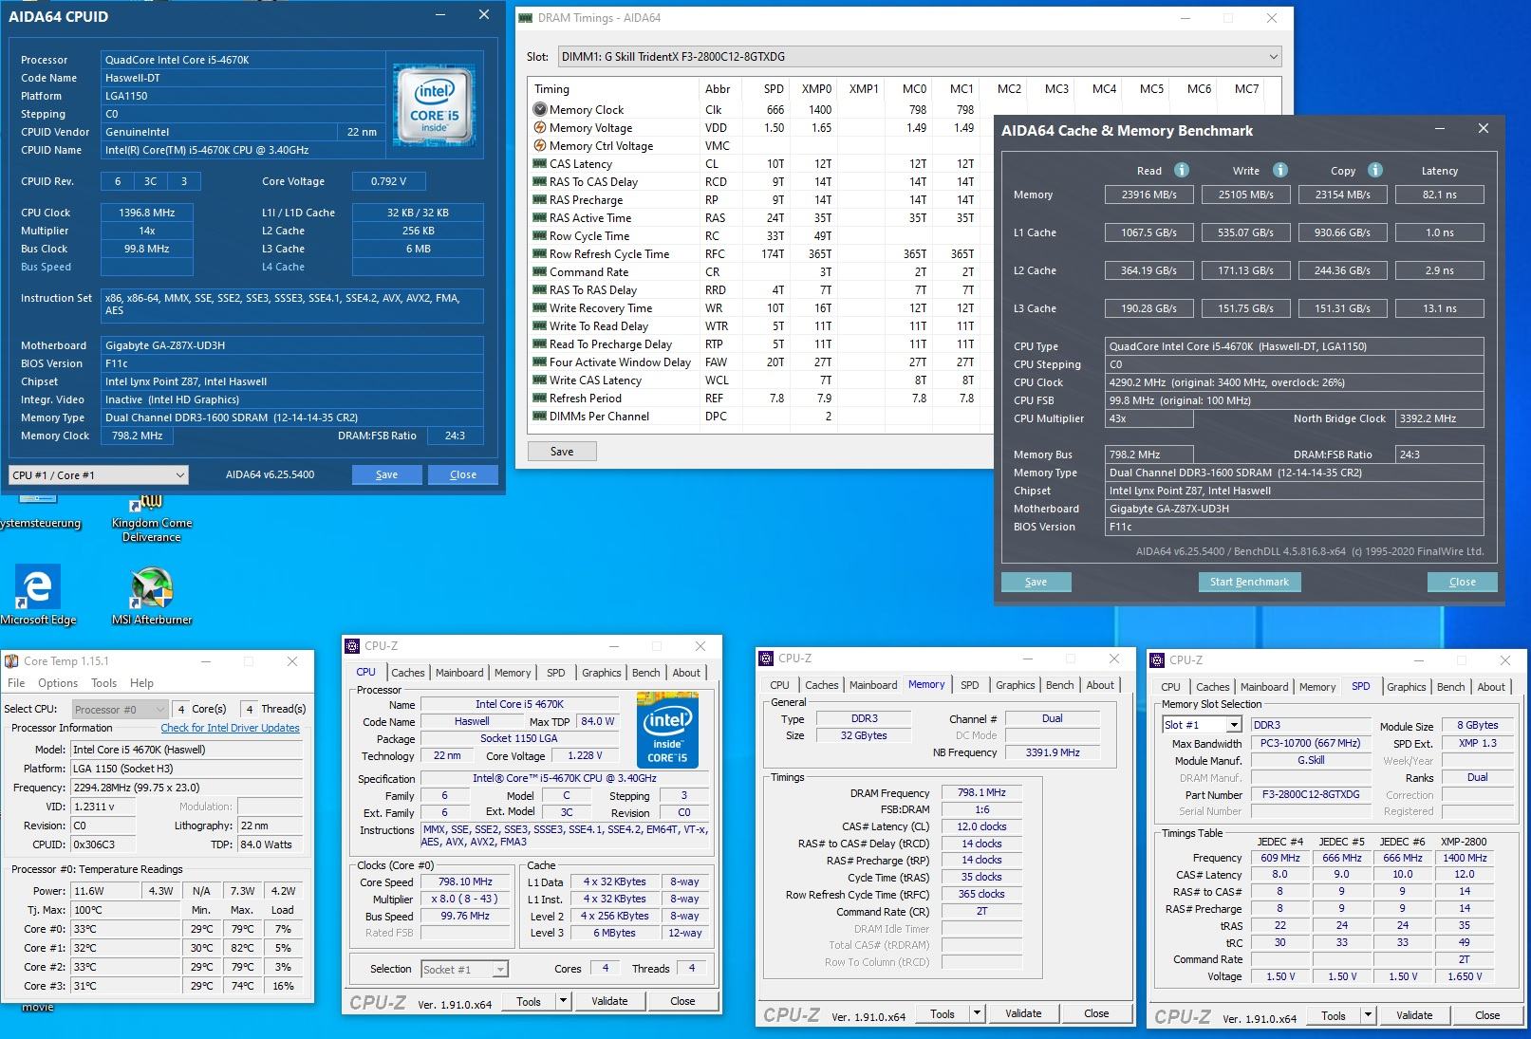This screenshot has height=1039, width=1531.
Task: Switch to Graphics tab in CPU-Z Memory window
Action: click(1016, 685)
